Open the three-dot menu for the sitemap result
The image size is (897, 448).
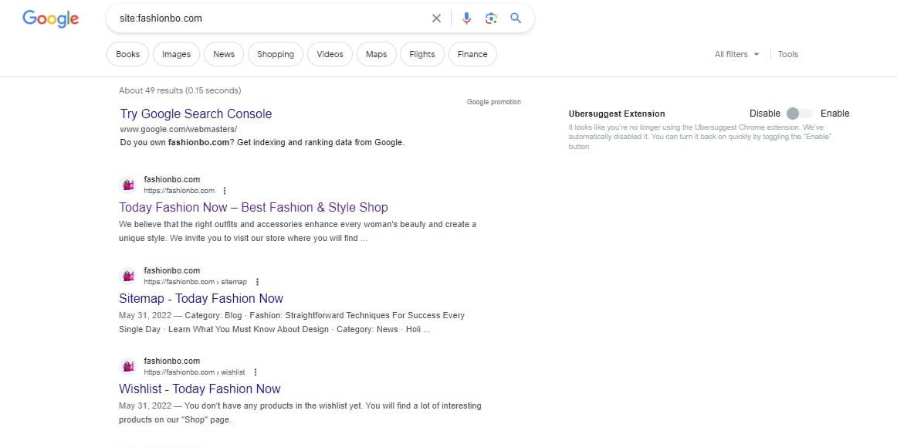coord(257,281)
